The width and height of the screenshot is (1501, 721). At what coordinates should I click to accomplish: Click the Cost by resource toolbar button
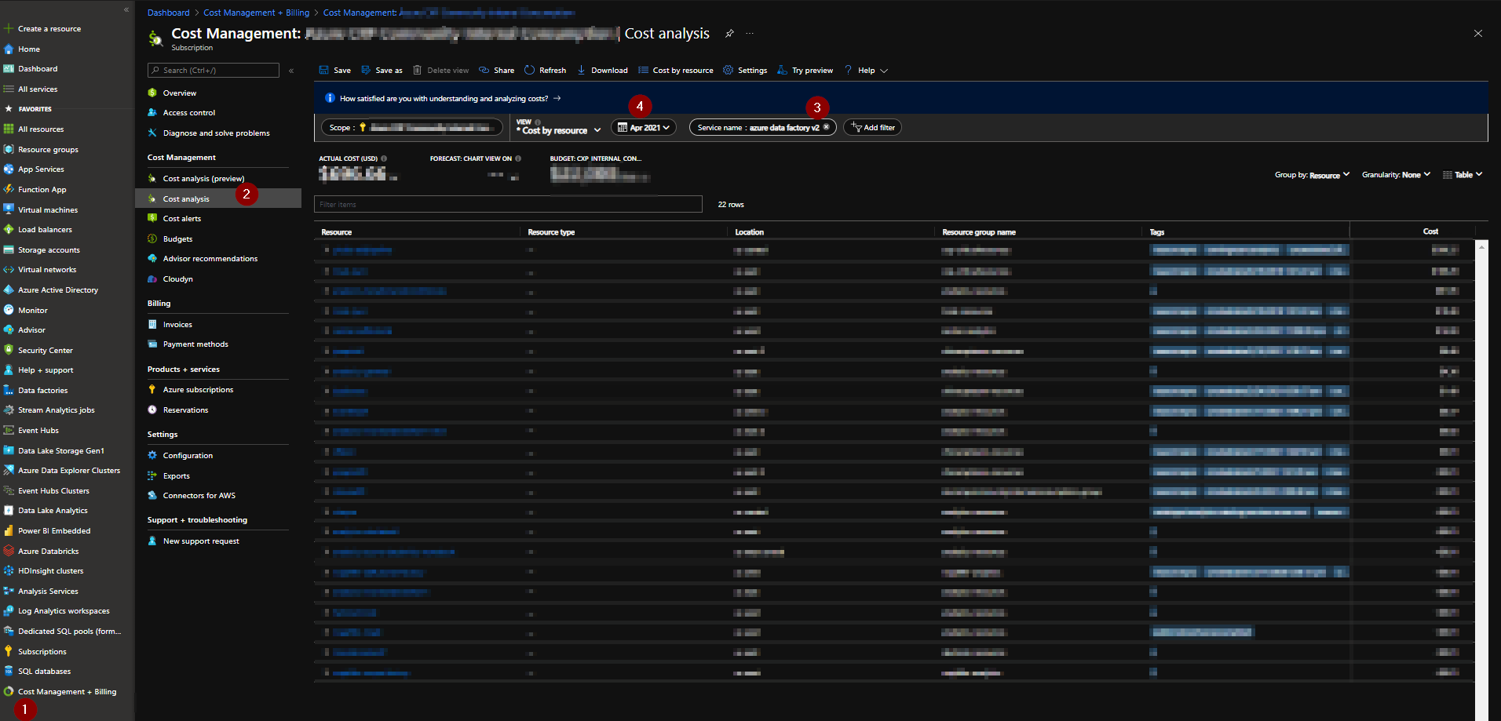coord(676,71)
